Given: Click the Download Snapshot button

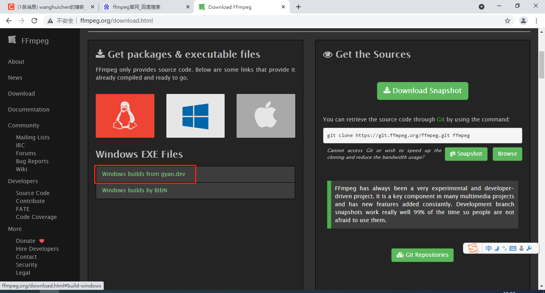Looking at the screenshot, I should (x=423, y=91).
